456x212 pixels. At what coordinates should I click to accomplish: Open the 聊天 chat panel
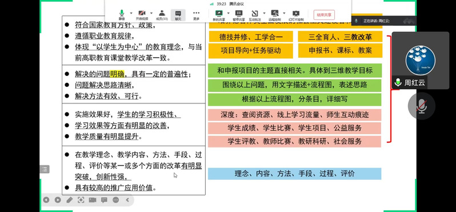coord(178,15)
